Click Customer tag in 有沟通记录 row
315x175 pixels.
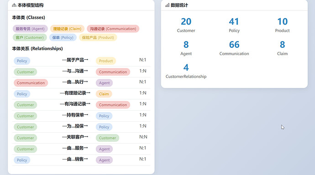pos(25,105)
